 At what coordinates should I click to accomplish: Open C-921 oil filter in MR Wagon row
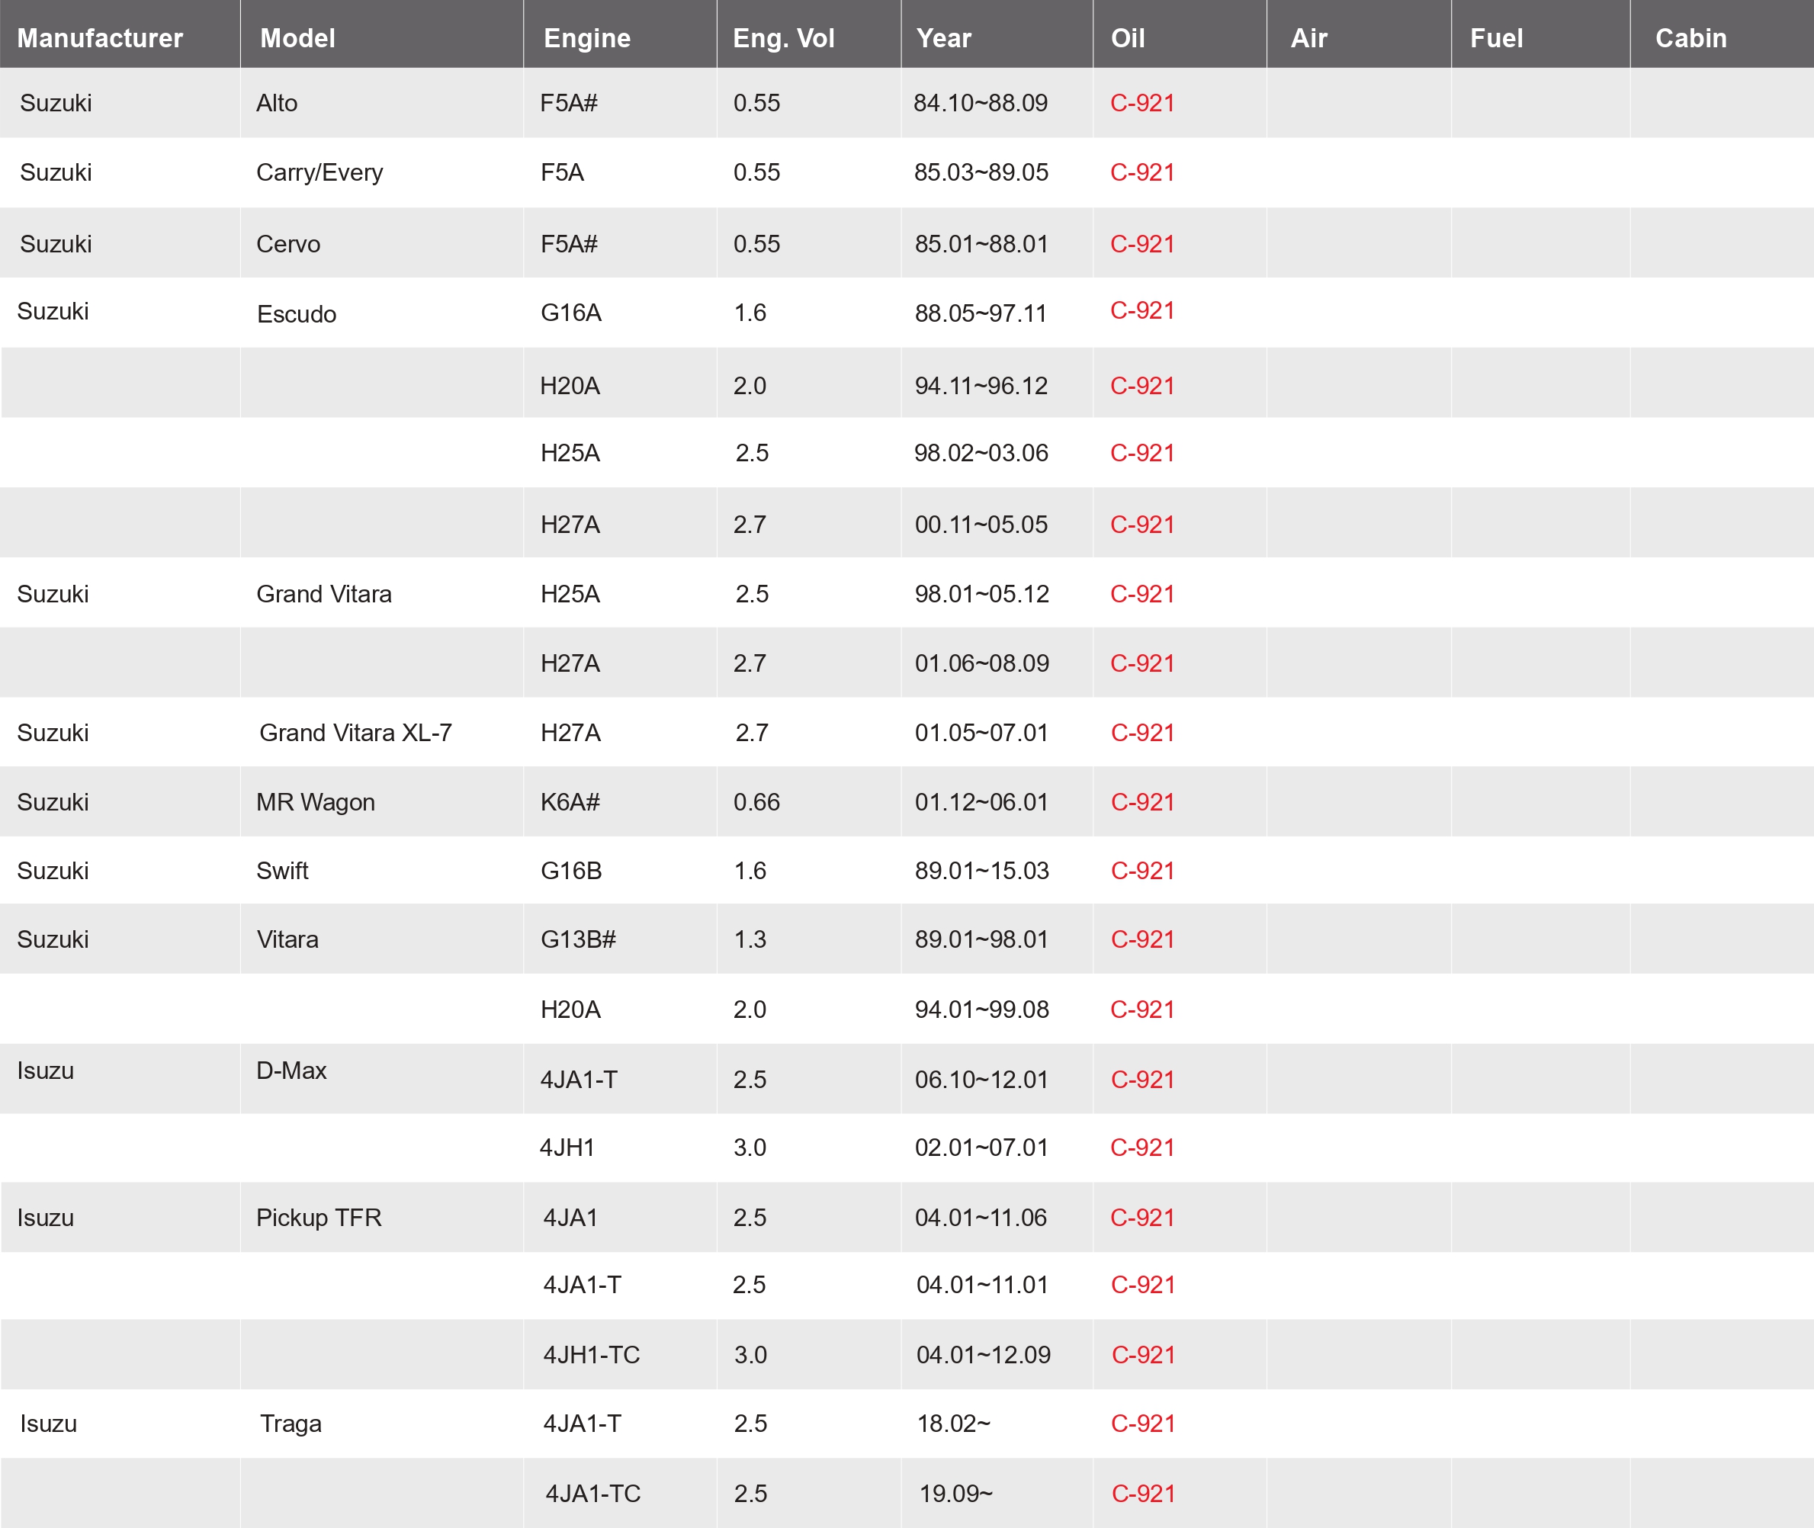1143,802
